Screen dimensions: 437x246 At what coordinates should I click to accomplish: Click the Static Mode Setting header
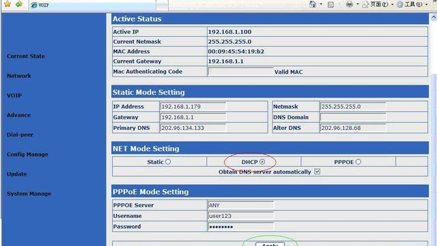pos(270,92)
